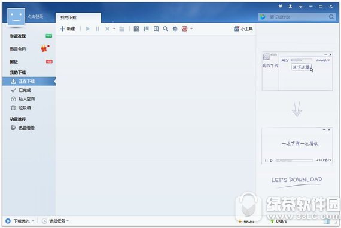Click the 新建 new task button
The image size is (341, 228).
(68, 29)
